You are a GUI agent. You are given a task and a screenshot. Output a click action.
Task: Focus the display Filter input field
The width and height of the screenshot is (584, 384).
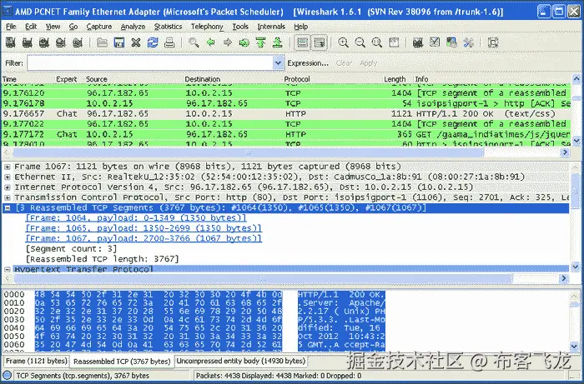pyautogui.click(x=150, y=63)
